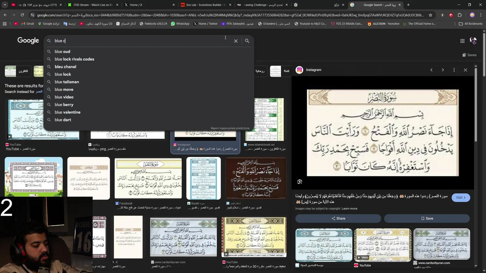This screenshot has height=273, width=486.
Task: Open the large previewed Surah image
Action: [x=383, y=133]
